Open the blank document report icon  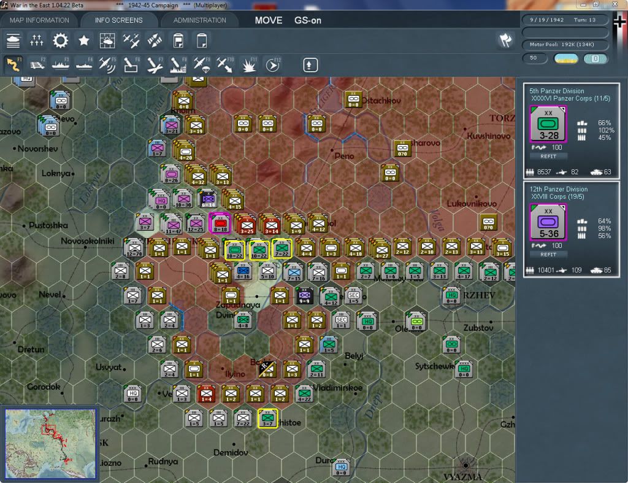202,41
